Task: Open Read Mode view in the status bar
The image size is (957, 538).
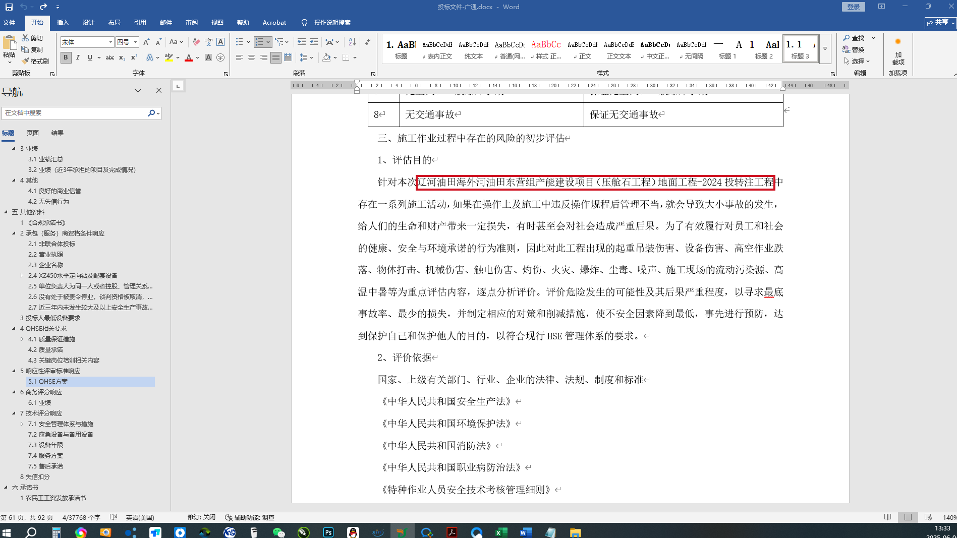Action: point(888,517)
